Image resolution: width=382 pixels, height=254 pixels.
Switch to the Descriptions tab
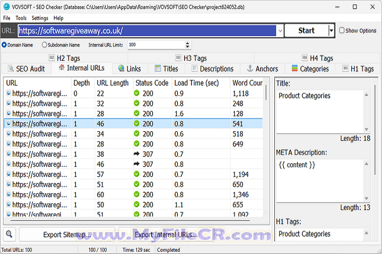tap(212, 69)
